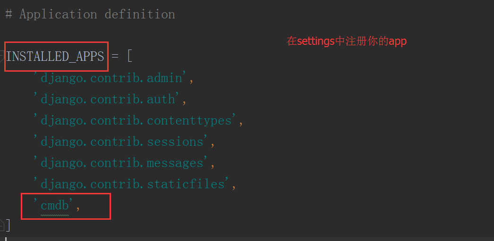Click the red Chinese settings annotation text
Viewport: 494px width, 241px height.
[x=347, y=42]
